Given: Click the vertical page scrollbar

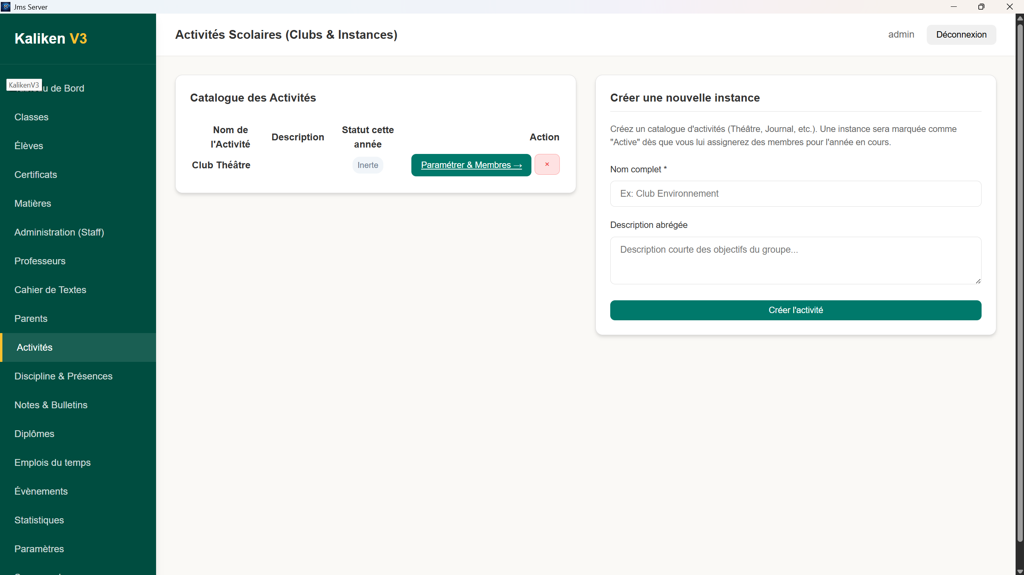Looking at the screenshot, I should tap(1020, 280).
